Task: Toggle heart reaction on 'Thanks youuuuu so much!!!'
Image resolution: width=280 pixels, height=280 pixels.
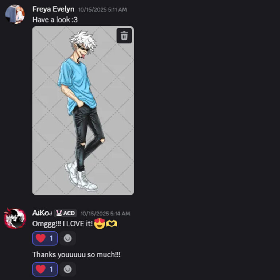Action: pyautogui.click(x=45, y=269)
